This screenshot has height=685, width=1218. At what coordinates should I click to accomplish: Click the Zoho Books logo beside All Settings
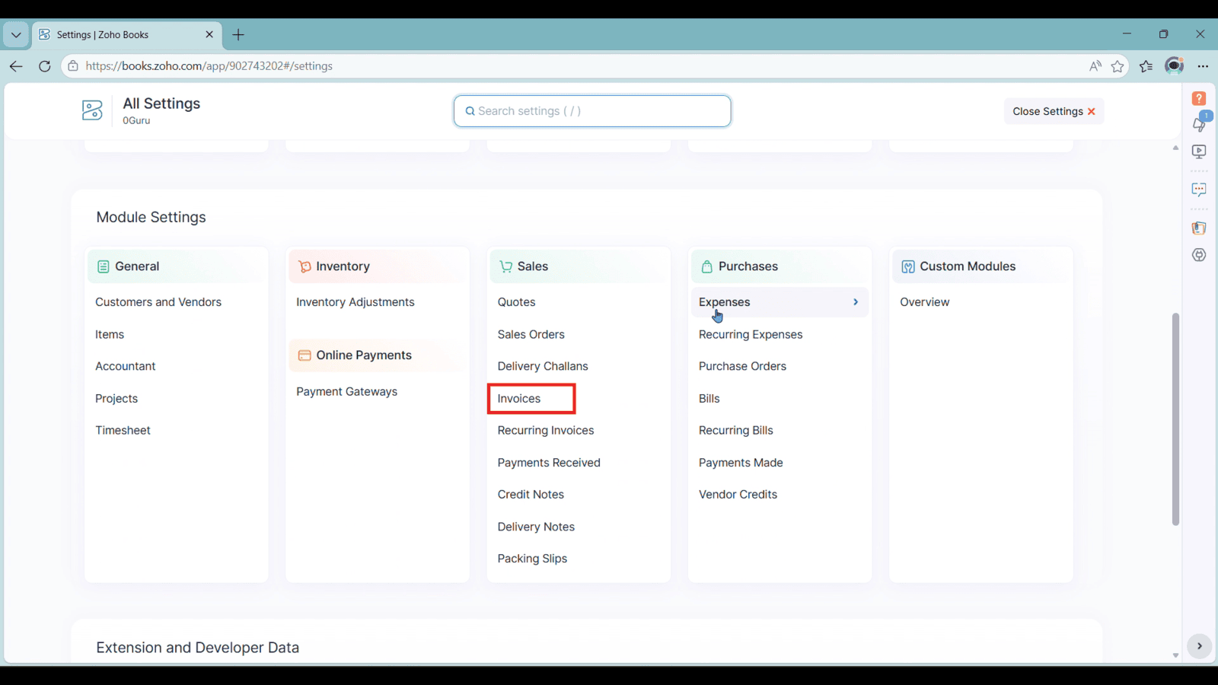pos(92,110)
